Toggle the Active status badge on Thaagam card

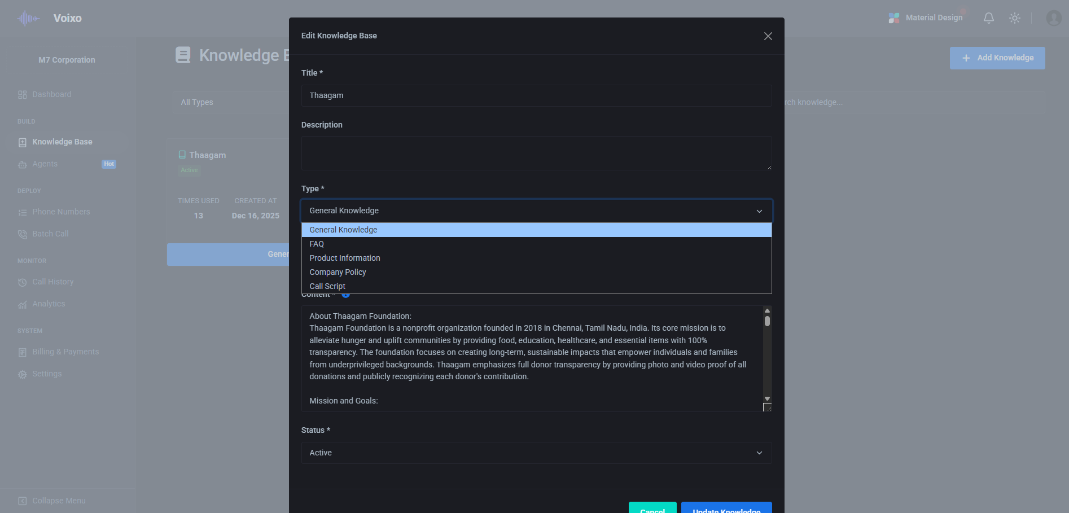pyautogui.click(x=189, y=170)
